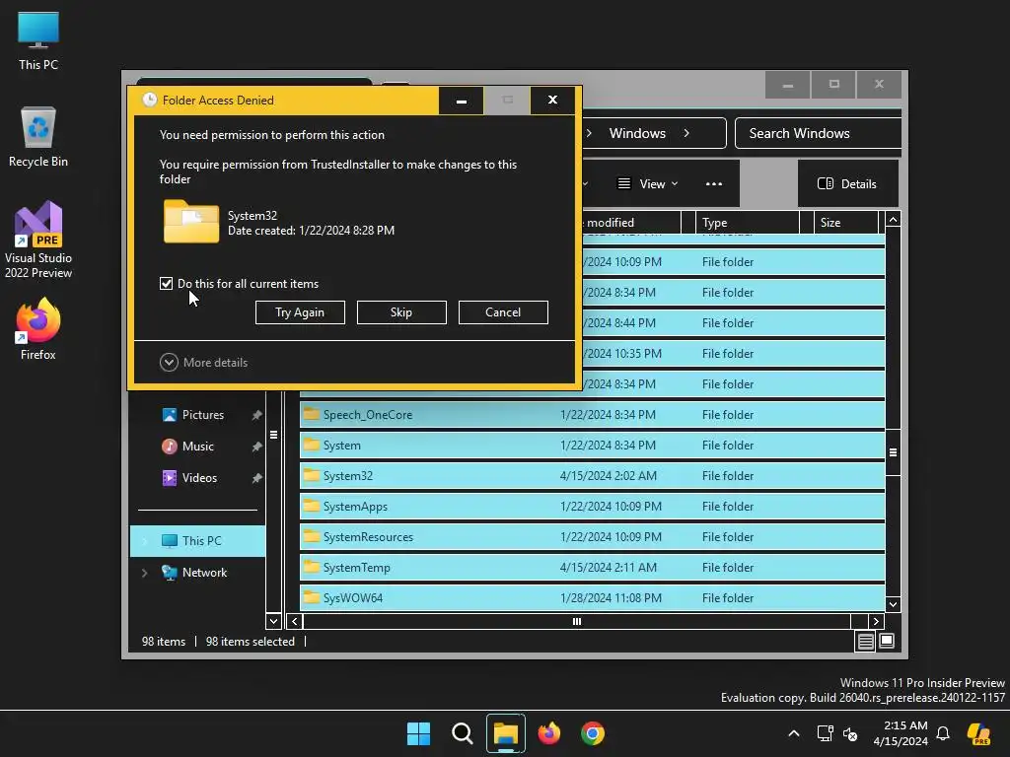
Task: Select This PC in the navigation pane
Action: tap(197, 541)
